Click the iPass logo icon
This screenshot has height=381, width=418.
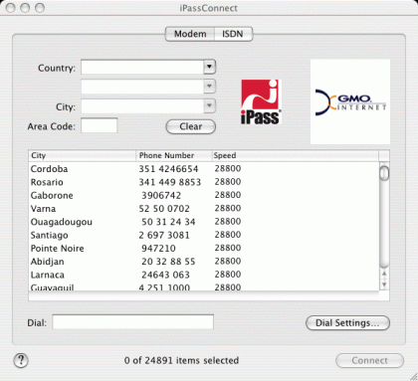(x=261, y=101)
